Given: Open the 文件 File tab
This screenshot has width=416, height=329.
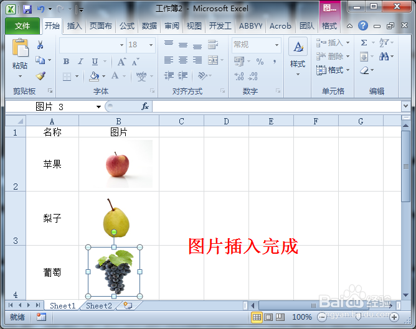Looking at the screenshot, I should 22,25.
